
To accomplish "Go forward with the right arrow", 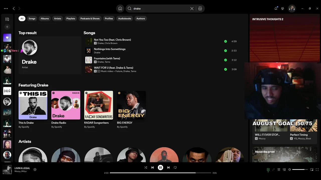I will point(19,8).
